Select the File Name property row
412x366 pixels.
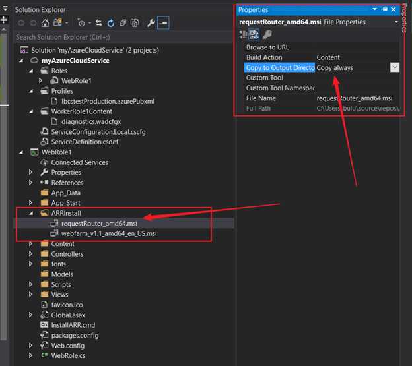pos(322,98)
